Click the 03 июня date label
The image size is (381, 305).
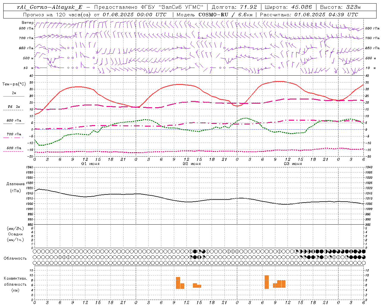tap(293, 164)
